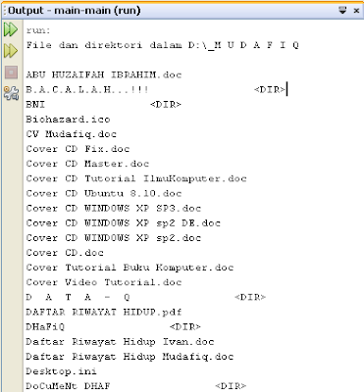Click the 'BNI' directory entry

tap(35, 105)
